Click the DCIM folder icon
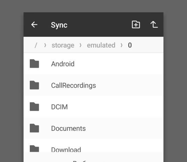The image size is (187, 162). [34, 107]
